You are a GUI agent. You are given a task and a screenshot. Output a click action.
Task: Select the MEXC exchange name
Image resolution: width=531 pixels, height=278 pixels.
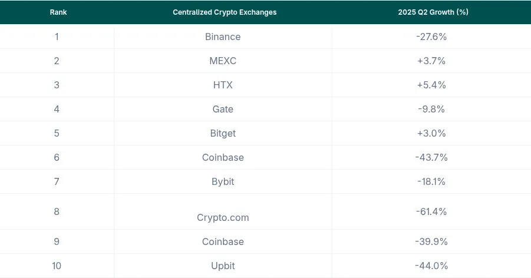tap(223, 61)
